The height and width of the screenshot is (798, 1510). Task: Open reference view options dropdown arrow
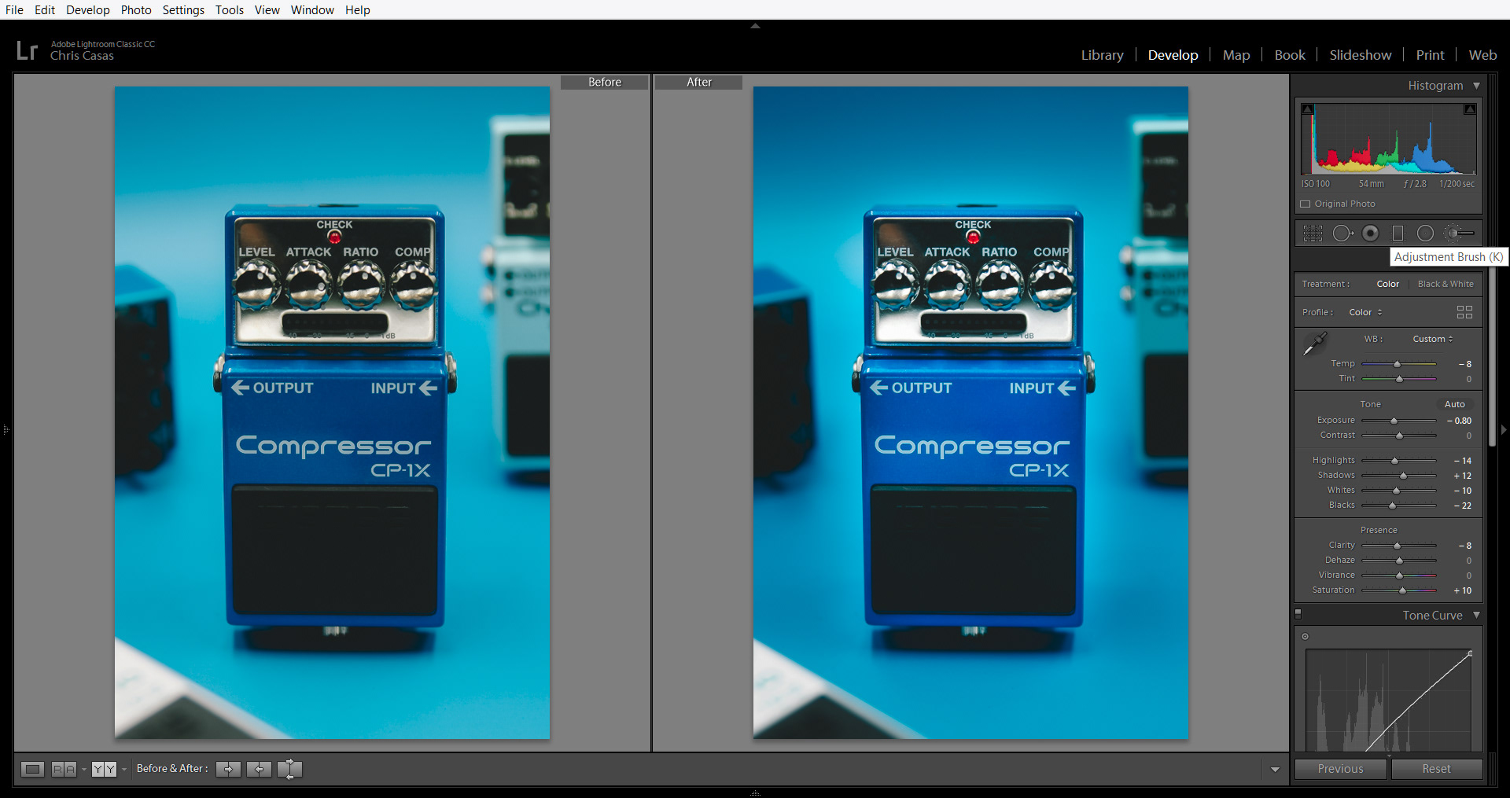pyautogui.click(x=83, y=770)
